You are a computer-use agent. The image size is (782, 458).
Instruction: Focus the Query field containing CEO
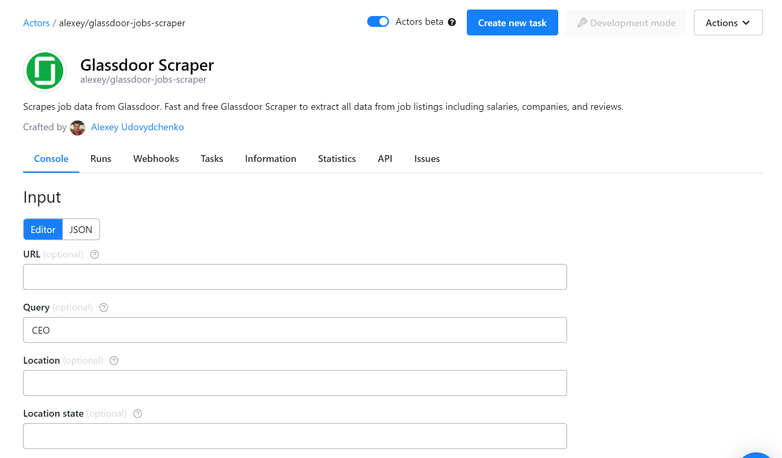(x=295, y=330)
